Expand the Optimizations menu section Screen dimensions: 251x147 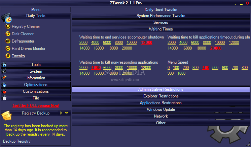click(36, 85)
